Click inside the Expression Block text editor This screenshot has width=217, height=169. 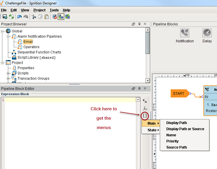click(x=70, y=131)
